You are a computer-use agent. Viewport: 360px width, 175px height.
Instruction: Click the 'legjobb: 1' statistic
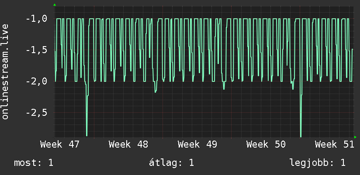point(318,163)
